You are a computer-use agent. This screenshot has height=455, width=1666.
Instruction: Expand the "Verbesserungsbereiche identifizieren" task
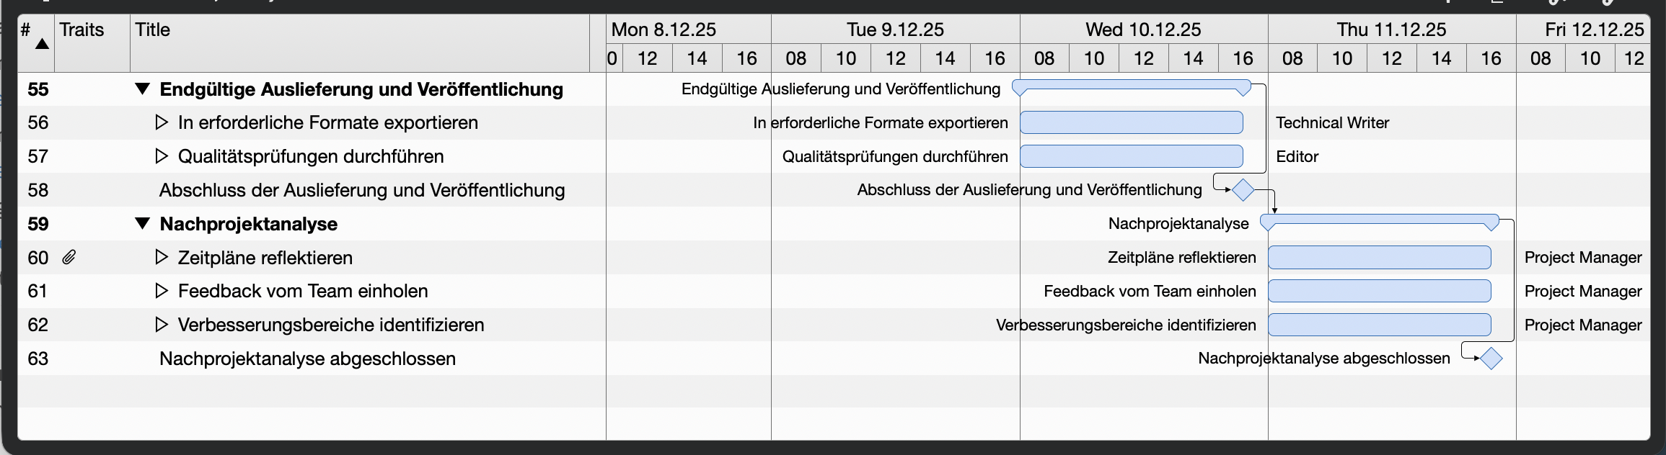click(x=162, y=325)
